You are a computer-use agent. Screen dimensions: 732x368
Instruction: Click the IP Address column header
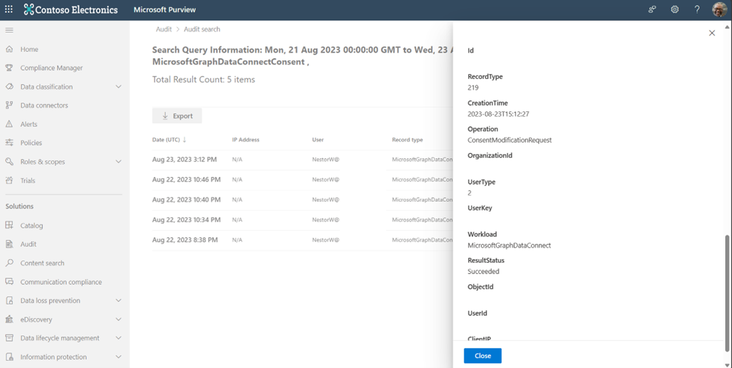pos(245,140)
